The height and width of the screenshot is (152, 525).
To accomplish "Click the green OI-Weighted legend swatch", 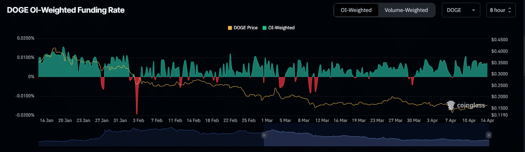I will [x=265, y=28].
